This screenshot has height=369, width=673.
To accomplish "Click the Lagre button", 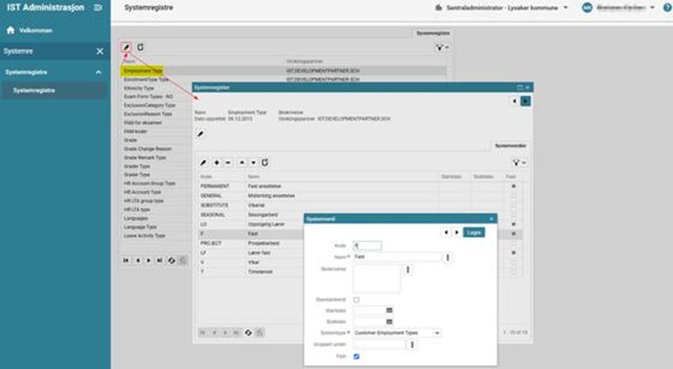I will [474, 232].
